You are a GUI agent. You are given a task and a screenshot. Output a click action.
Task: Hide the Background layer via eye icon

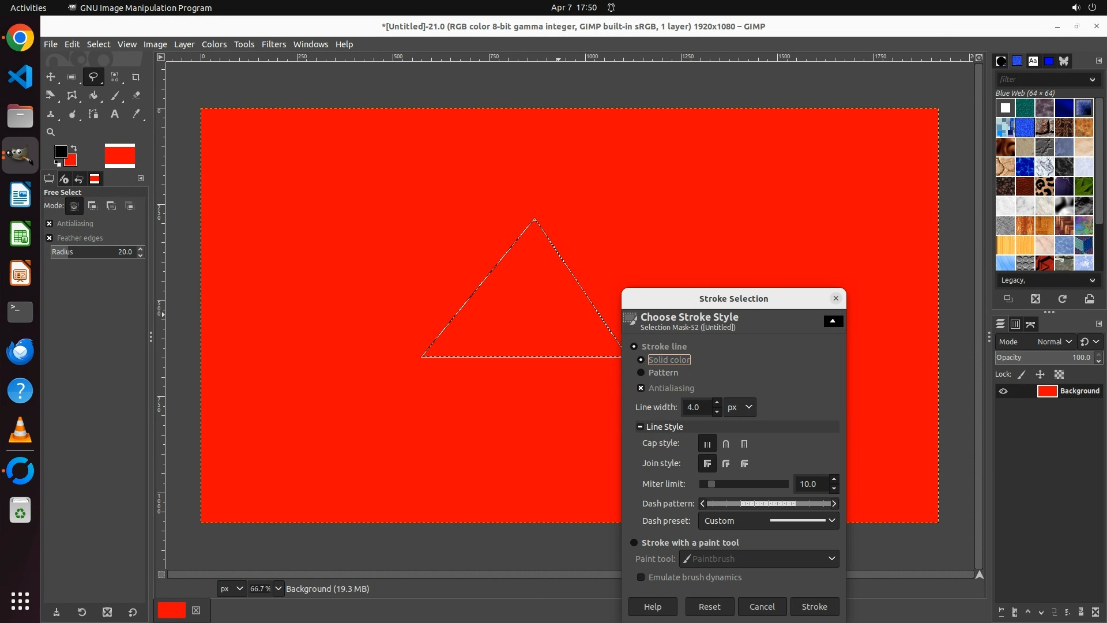click(x=1003, y=391)
